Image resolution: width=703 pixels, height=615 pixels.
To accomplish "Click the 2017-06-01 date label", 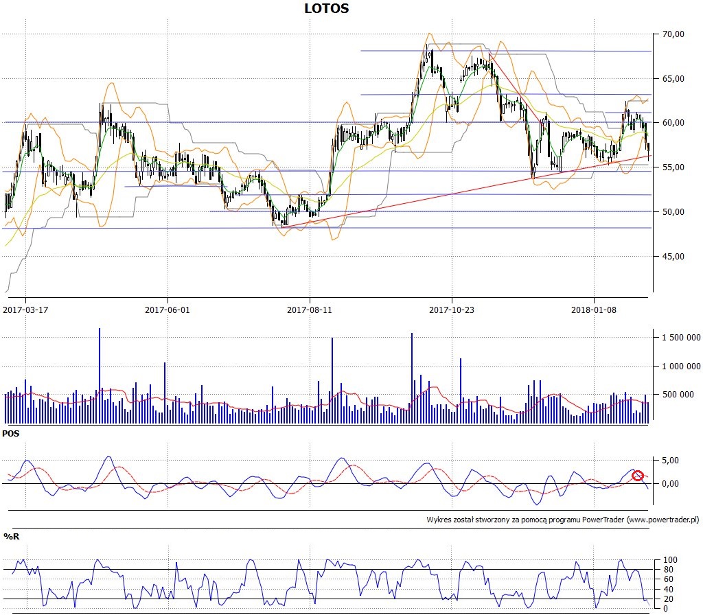I will click(x=168, y=310).
